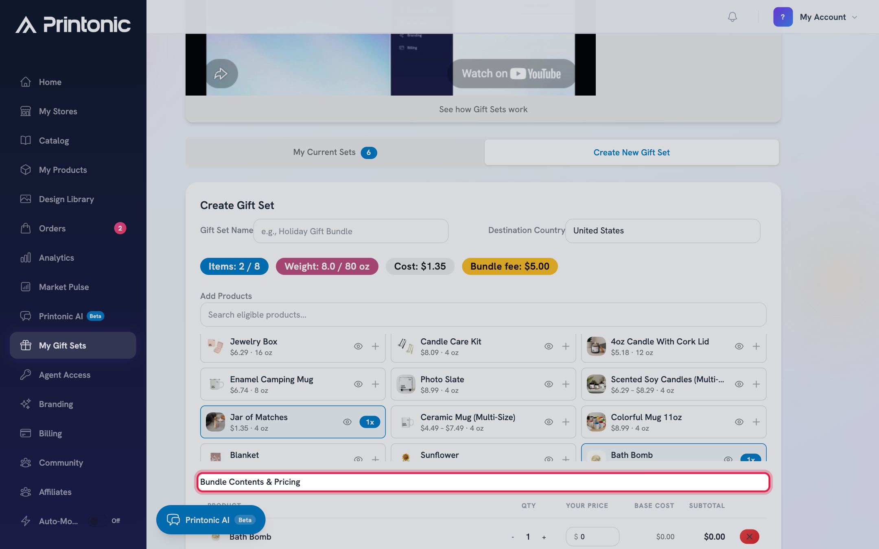
Task: Click the My Gift Sets gift icon
Action: coord(26,346)
